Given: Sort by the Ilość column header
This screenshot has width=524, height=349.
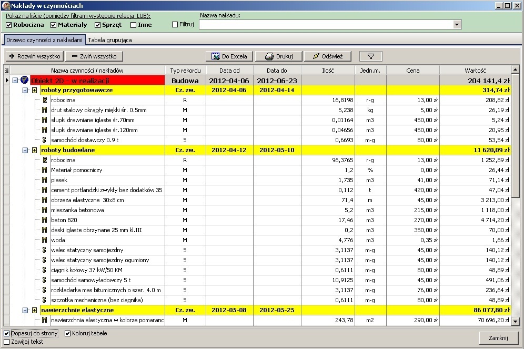Looking at the screenshot, I should click(x=328, y=71).
